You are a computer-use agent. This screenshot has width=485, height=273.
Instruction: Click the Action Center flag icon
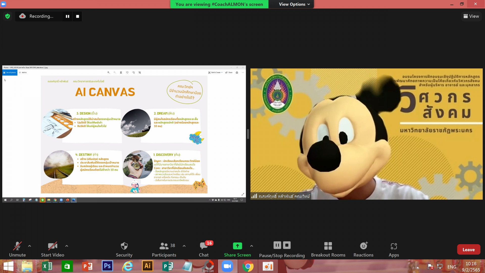pos(430,267)
